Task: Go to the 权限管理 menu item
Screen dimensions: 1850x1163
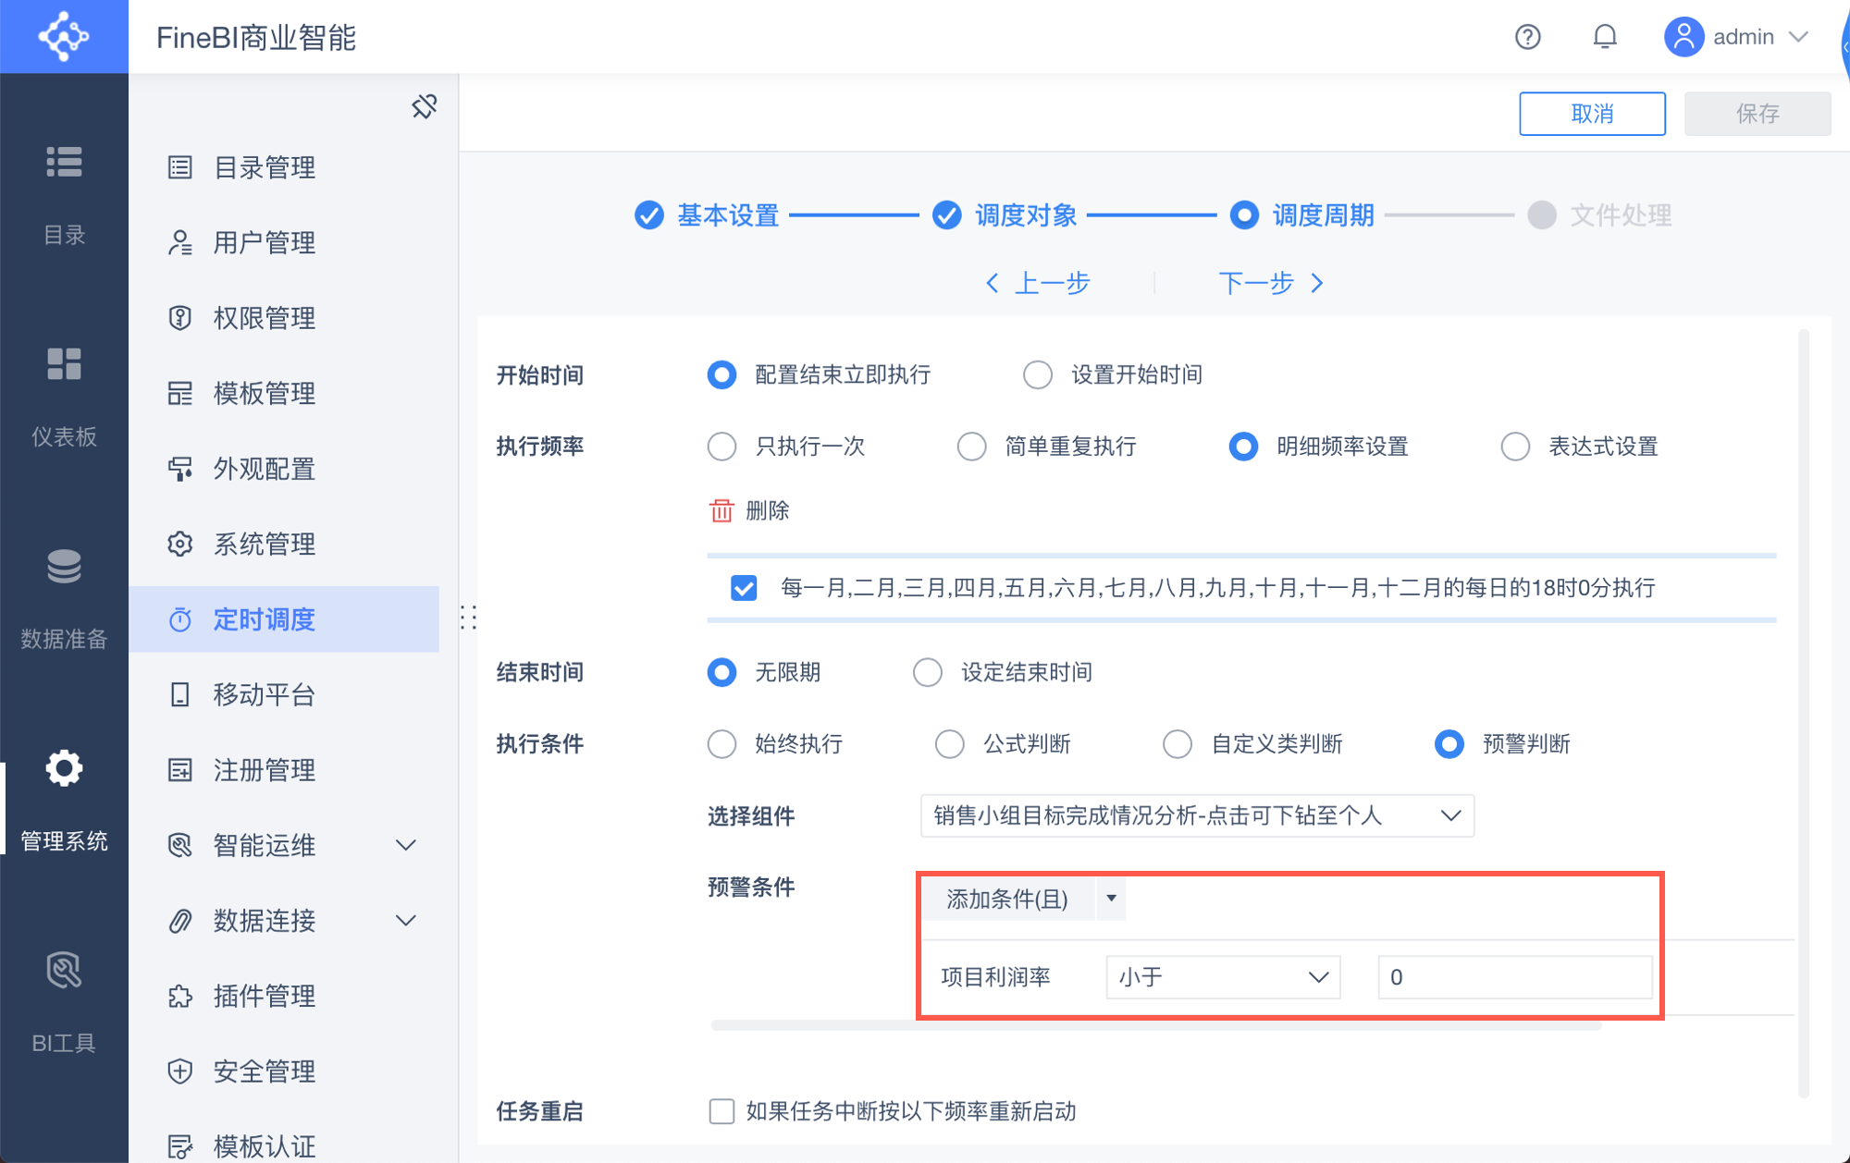Action: pos(265,318)
